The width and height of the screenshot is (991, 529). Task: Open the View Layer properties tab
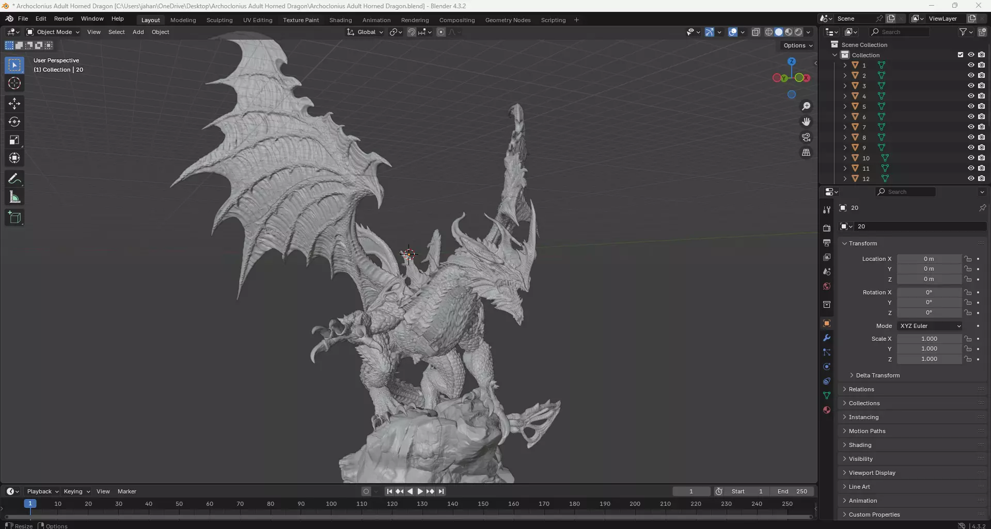point(827,257)
